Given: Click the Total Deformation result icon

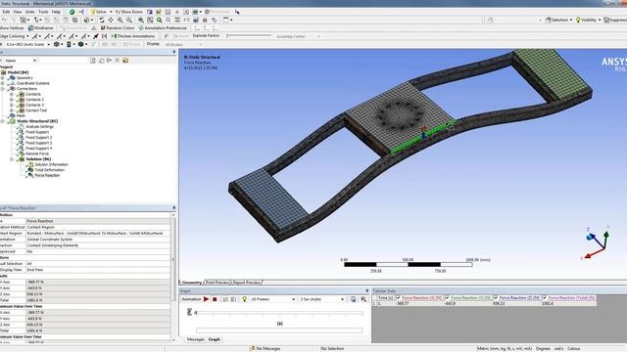Looking at the screenshot, I should 30,170.
